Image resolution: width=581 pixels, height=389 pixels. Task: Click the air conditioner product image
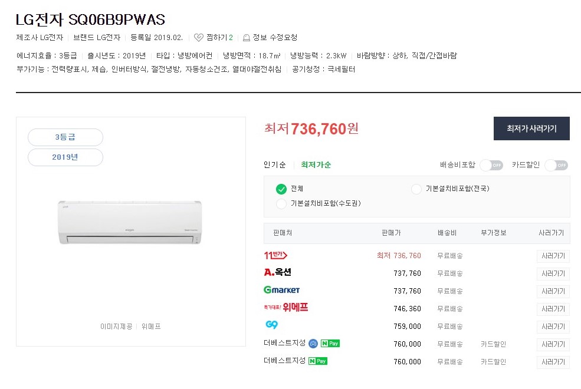(130, 223)
